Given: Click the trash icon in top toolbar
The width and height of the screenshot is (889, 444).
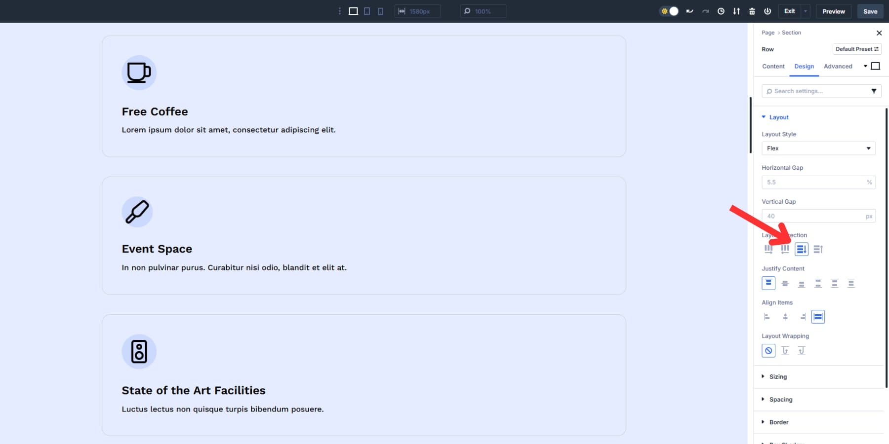Looking at the screenshot, I should point(752,11).
